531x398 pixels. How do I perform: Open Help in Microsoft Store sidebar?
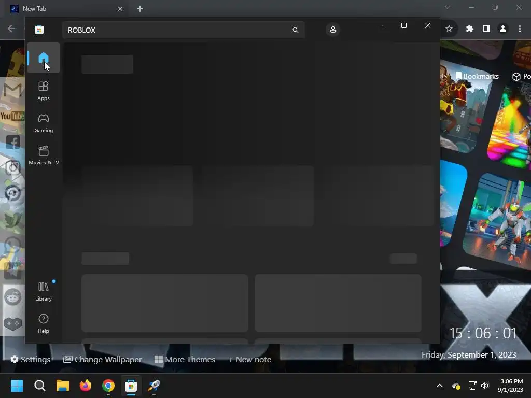click(44, 323)
